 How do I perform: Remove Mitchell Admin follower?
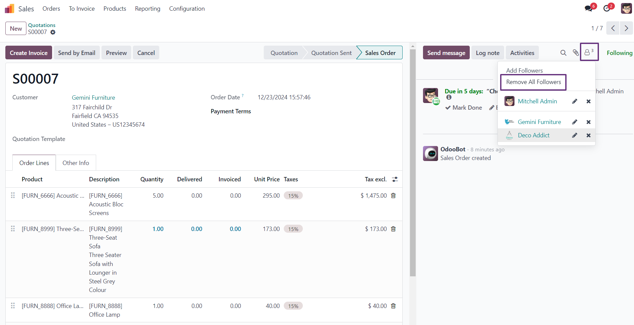589,101
